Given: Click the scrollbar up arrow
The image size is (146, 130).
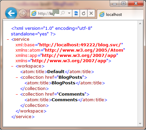Looking at the screenshot, I should [140, 23].
